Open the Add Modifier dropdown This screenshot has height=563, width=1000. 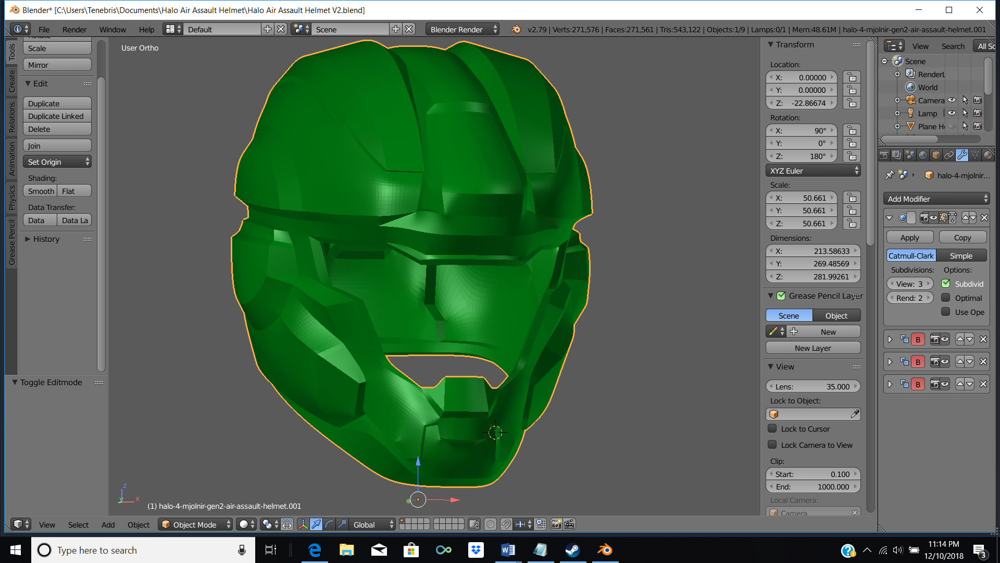936,199
